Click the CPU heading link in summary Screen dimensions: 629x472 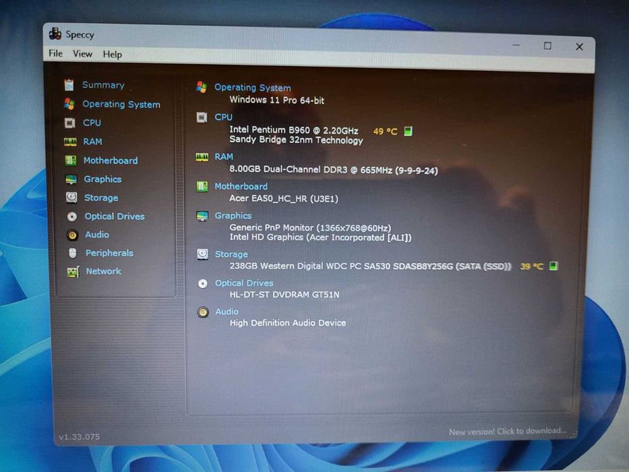223,117
